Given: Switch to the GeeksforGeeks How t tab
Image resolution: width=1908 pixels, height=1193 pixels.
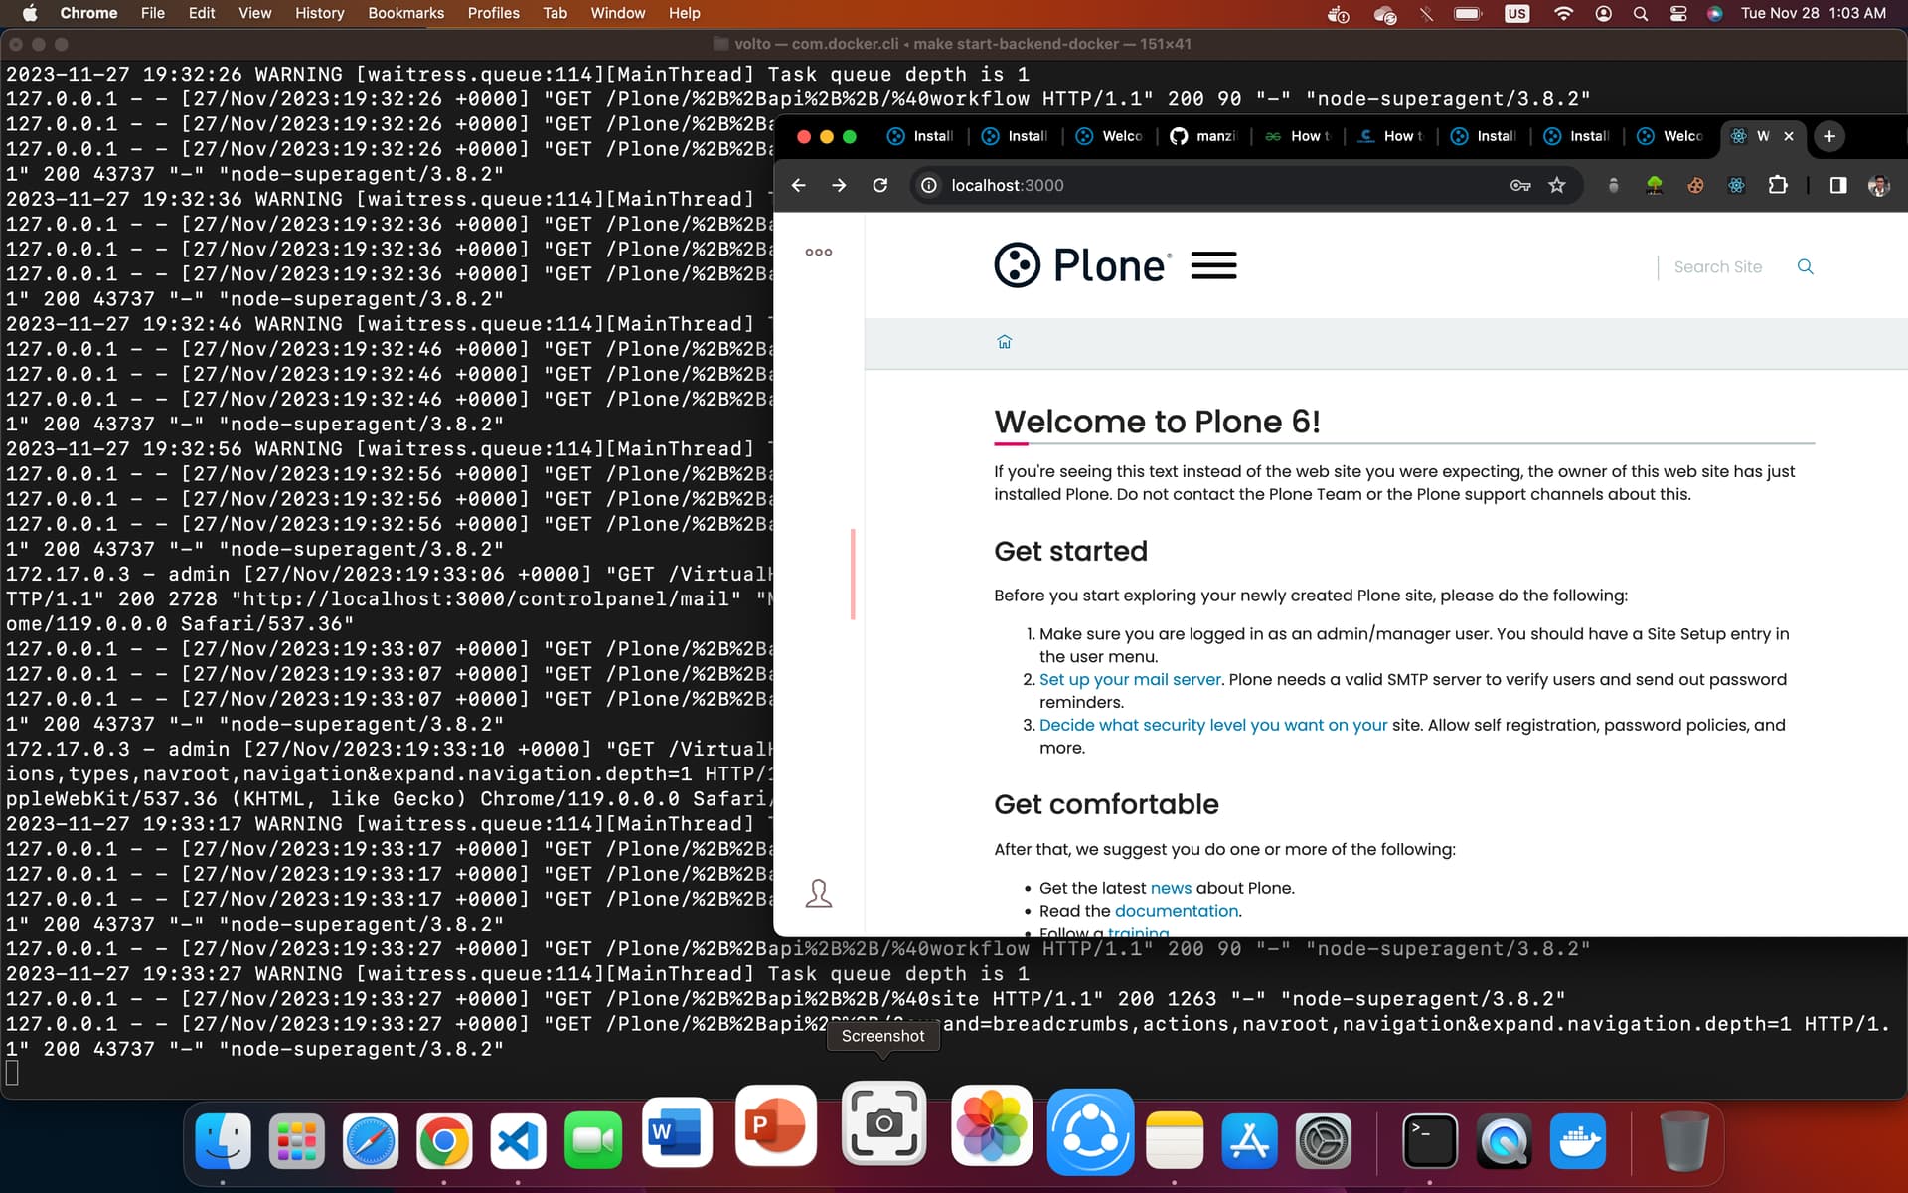Looking at the screenshot, I should (x=1296, y=136).
